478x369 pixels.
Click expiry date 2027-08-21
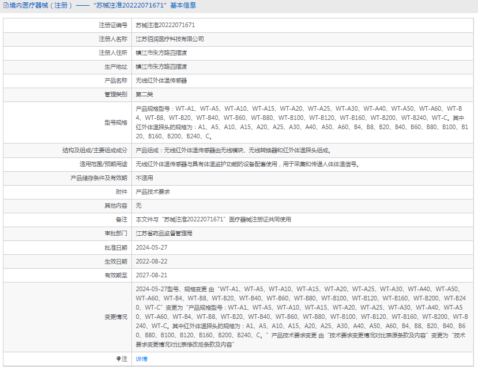(152, 275)
